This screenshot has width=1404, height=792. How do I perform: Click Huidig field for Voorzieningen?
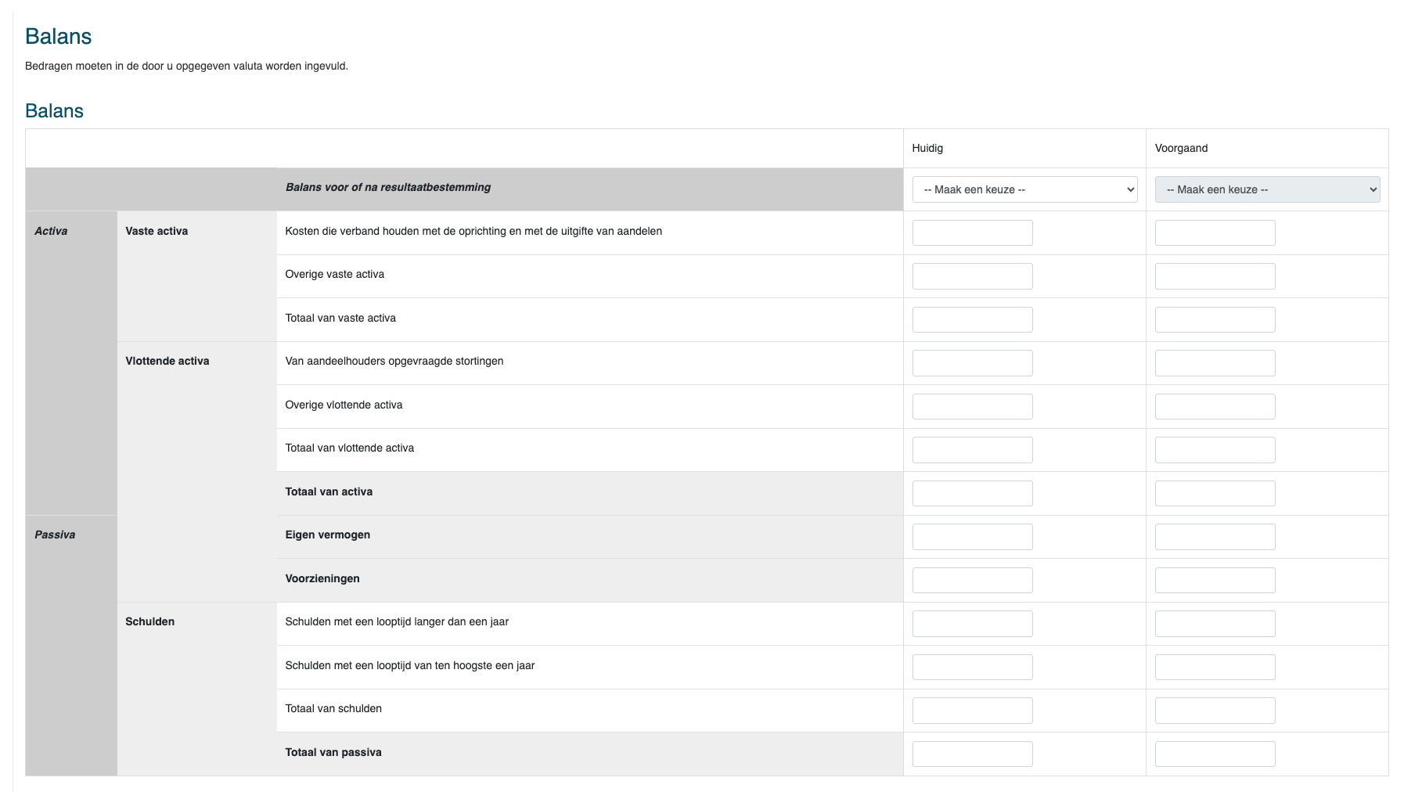[x=972, y=580]
